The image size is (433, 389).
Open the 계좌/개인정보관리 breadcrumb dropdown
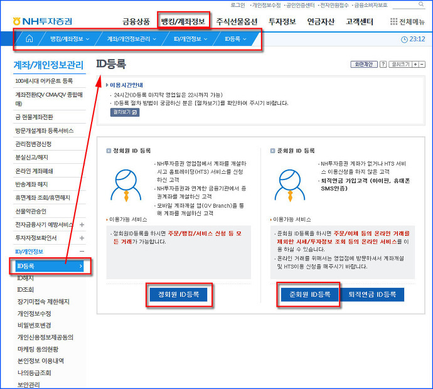point(131,39)
